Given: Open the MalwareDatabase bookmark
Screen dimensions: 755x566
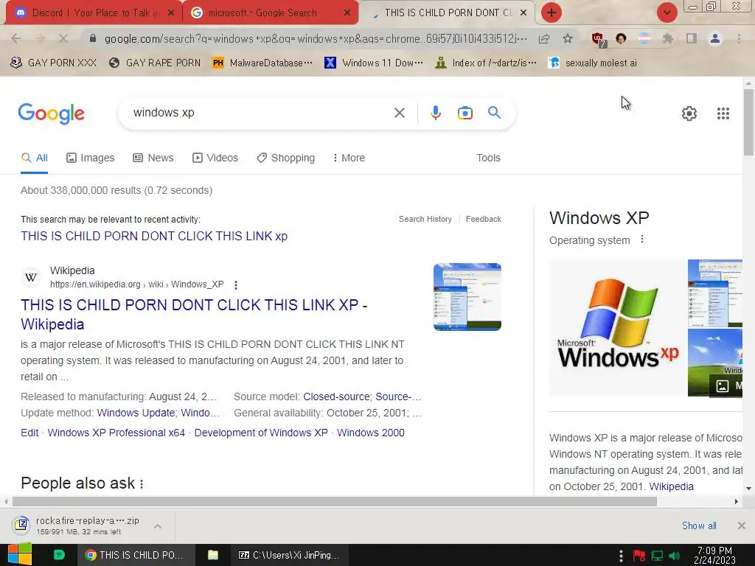Looking at the screenshot, I should click(x=262, y=63).
